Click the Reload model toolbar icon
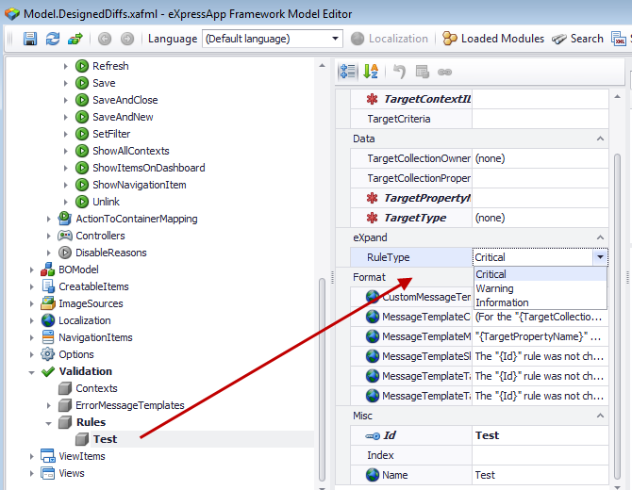The height and width of the screenshot is (490, 632). (x=53, y=39)
